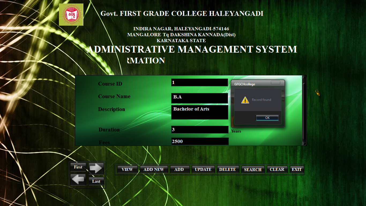Open the VIEW records screen
Screen dimensions: 366x206
click(x=127, y=169)
